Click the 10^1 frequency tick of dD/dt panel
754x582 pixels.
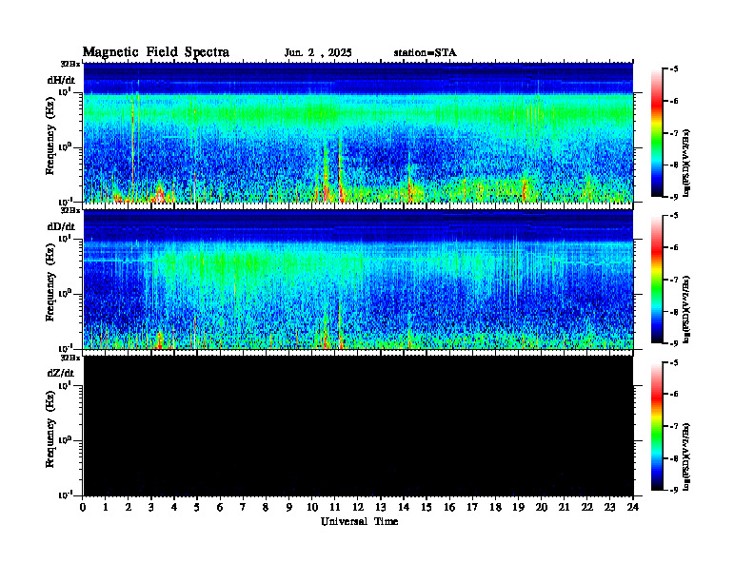click(x=65, y=239)
